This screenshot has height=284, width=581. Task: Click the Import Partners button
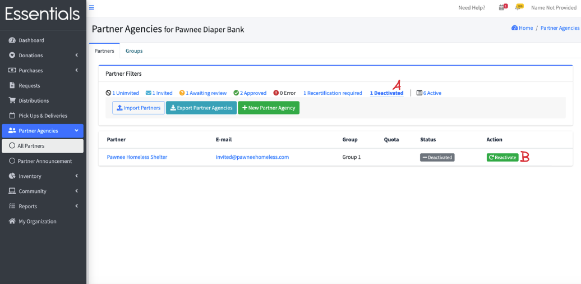pos(139,108)
